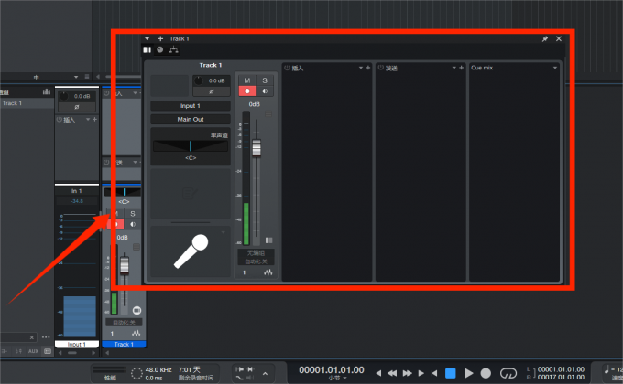
Task: Add insert on the Input 1 console channel
Action: [x=94, y=120]
